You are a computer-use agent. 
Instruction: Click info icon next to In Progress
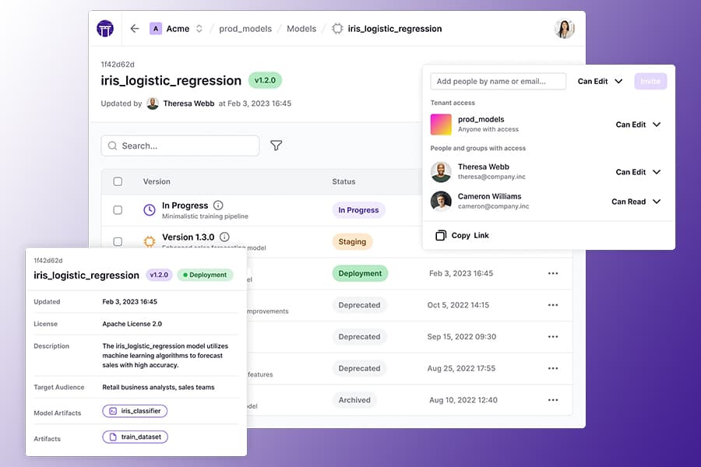click(218, 205)
